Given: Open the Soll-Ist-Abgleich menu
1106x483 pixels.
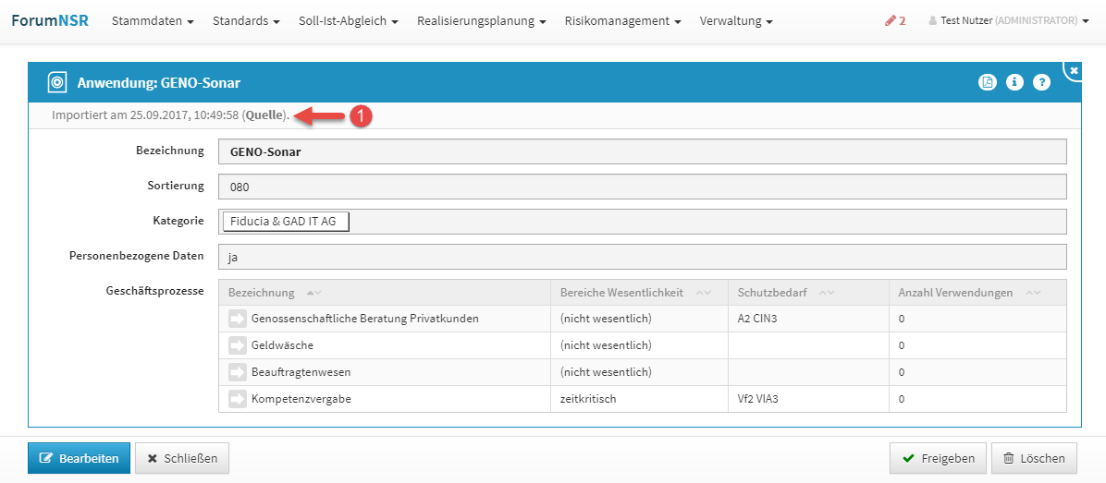Looking at the screenshot, I should 349,20.
